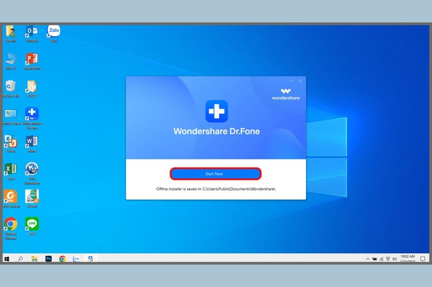Viewport: 432px width, 287px height.
Task: Select the Foxit Reader desktop shortcut
Action: 11,199
